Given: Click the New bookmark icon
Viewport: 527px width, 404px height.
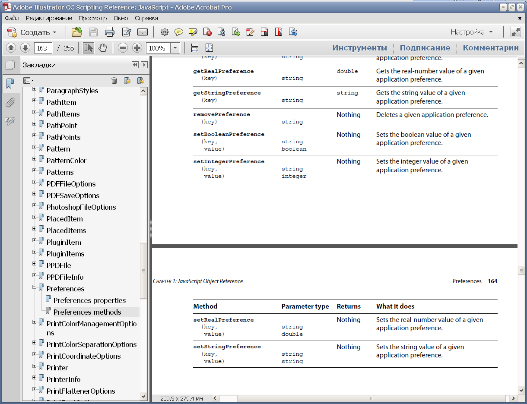Looking at the screenshot, I should pos(127,80).
